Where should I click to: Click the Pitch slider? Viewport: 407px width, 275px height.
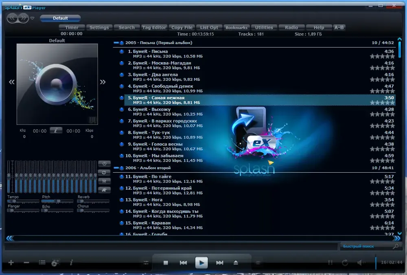point(57,201)
